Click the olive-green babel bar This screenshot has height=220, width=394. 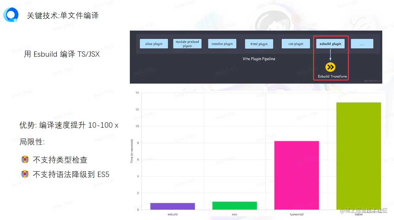pos(359,156)
